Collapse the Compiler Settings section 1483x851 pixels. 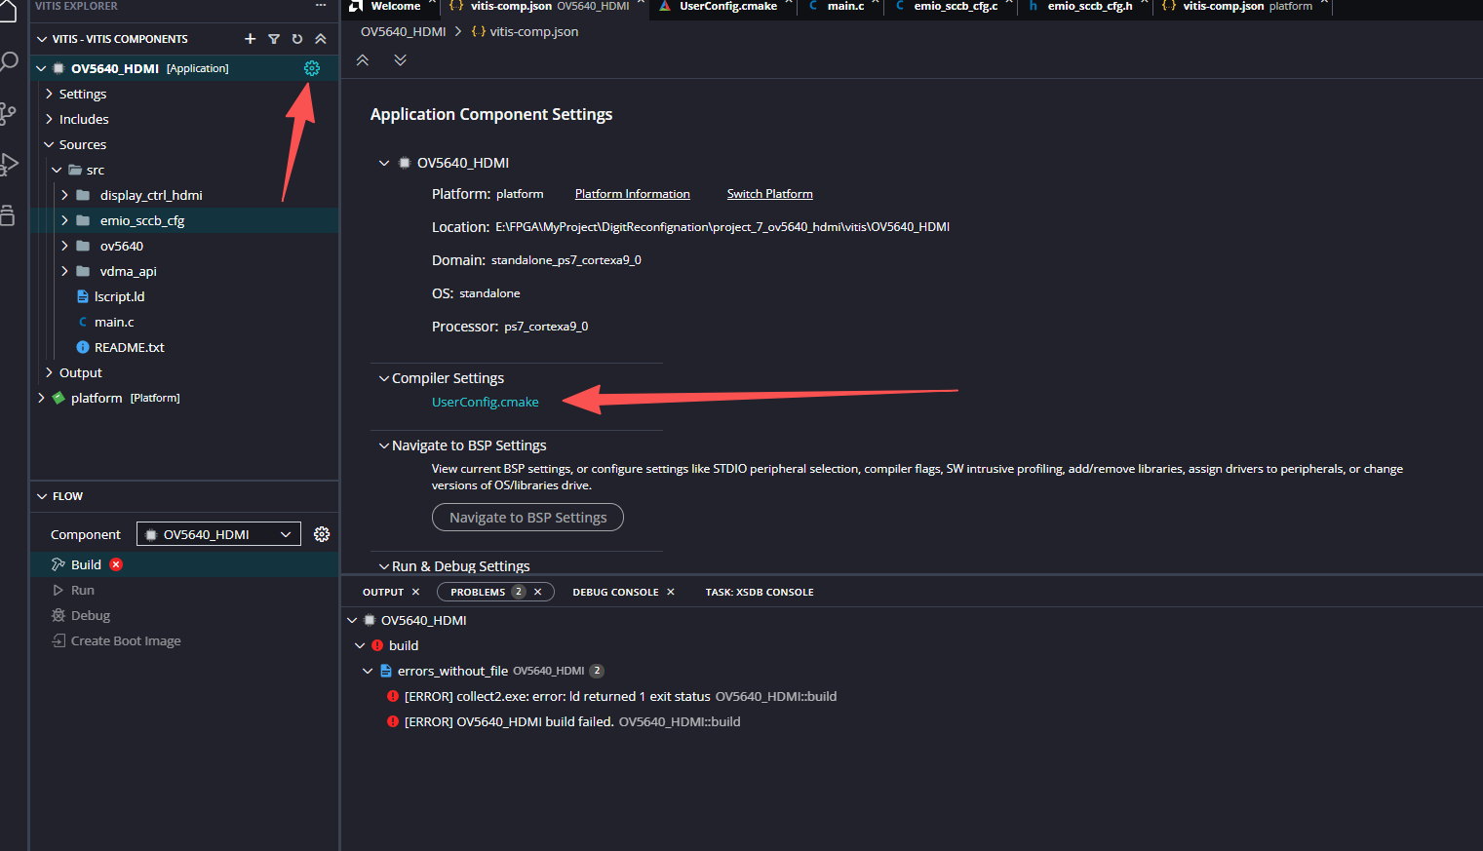pos(384,378)
